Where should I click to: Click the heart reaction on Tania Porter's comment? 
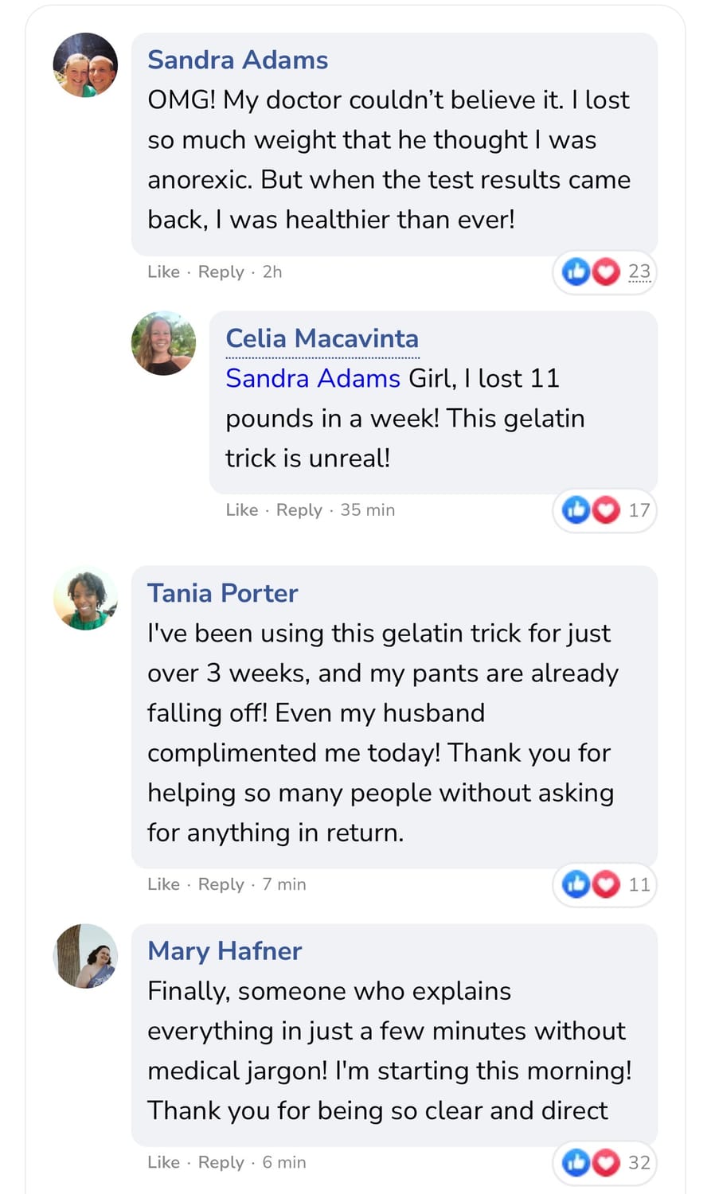(606, 884)
